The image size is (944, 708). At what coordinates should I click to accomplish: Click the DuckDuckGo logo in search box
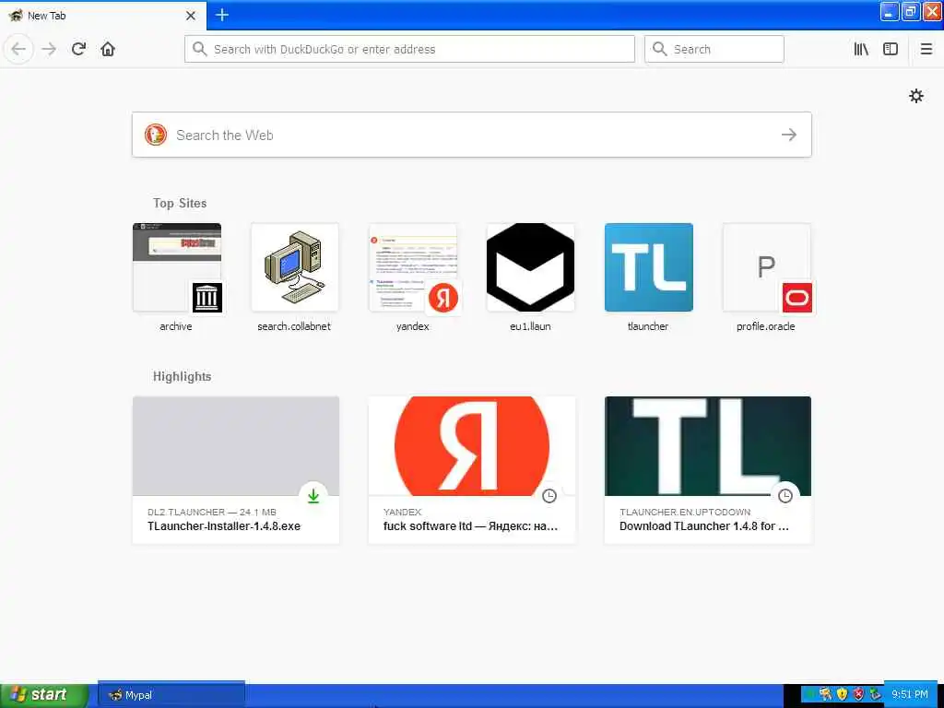(155, 135)
